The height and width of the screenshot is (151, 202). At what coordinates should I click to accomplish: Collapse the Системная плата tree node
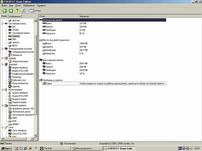point(2,24)
